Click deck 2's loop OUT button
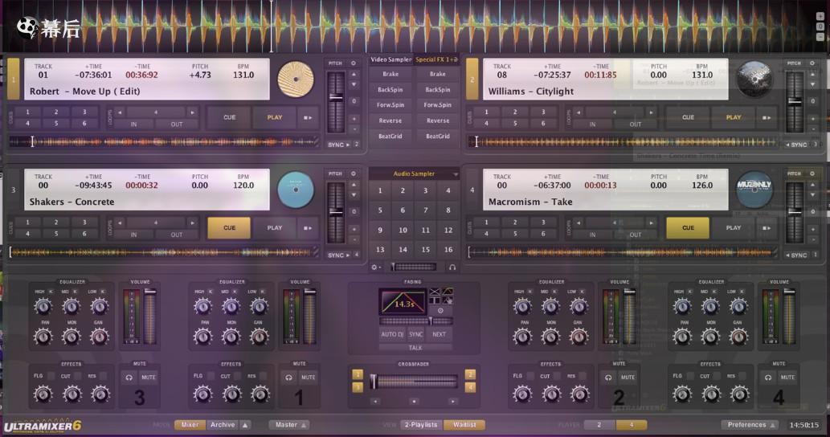Screen dimensions: 830x437 pyautogui.click(x=636, y=125)
